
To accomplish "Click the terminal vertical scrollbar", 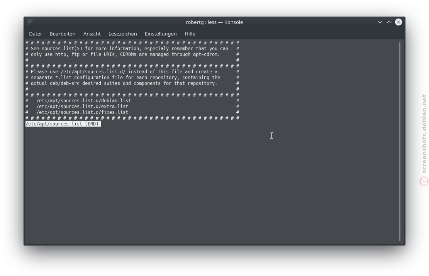I will point(400,141).
